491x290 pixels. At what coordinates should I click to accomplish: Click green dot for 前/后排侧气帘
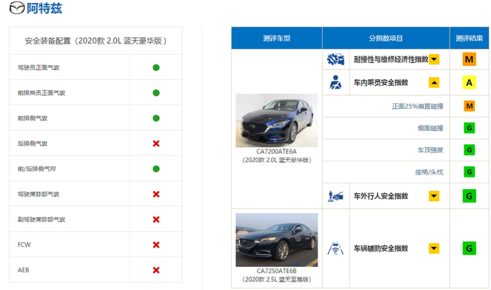click(156, 169)
